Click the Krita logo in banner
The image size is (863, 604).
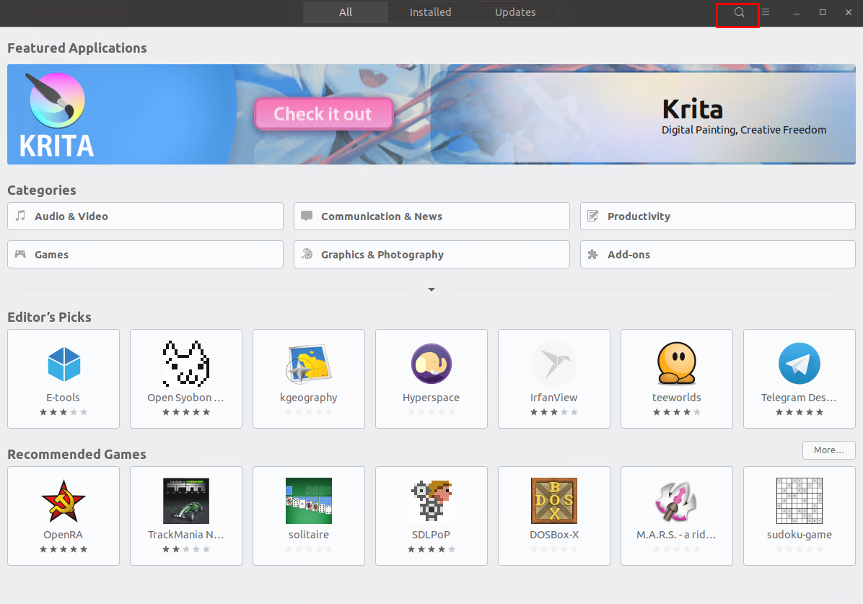point(57,115)
